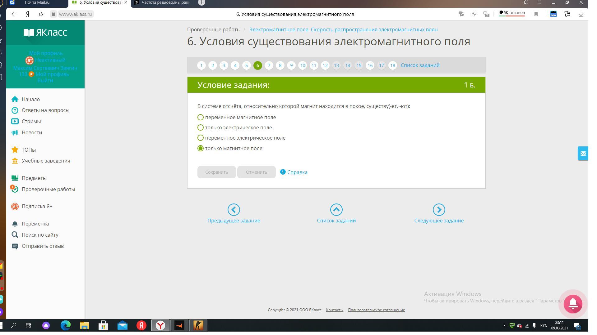
Task: Open Стримы via its play icon
Action: 15,121
